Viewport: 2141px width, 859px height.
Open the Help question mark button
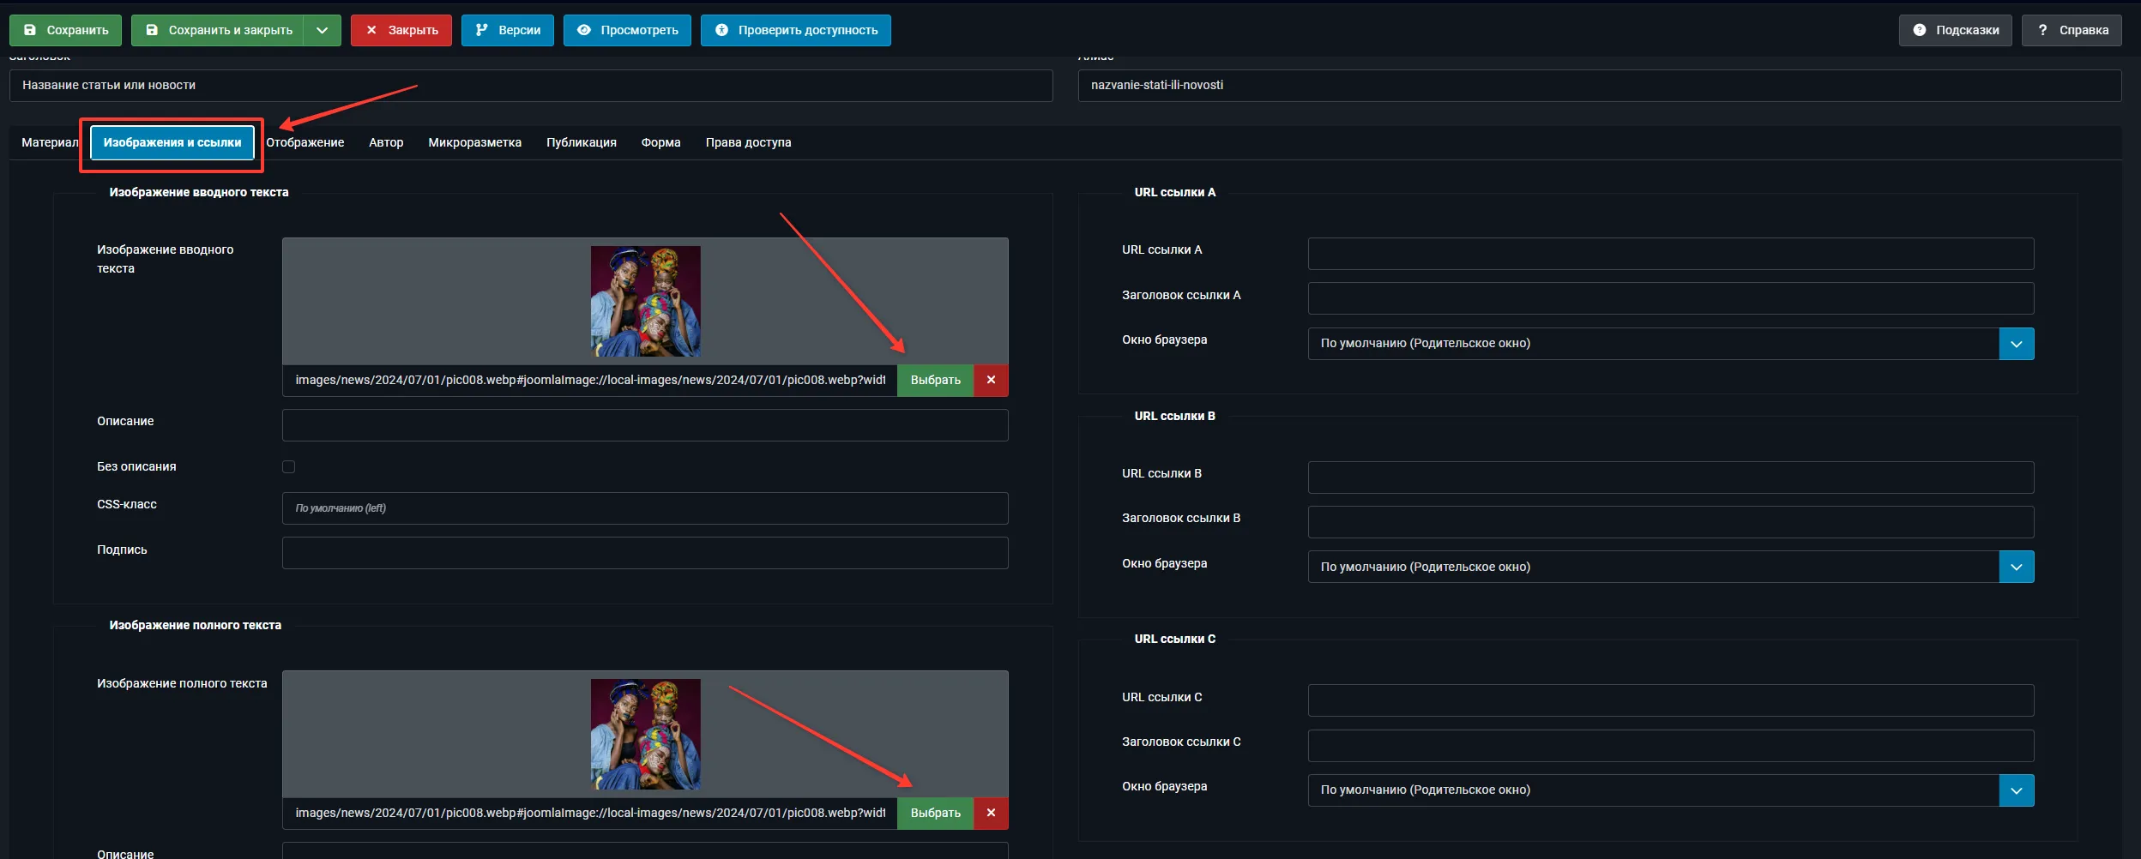click(x=2071, y=30)
